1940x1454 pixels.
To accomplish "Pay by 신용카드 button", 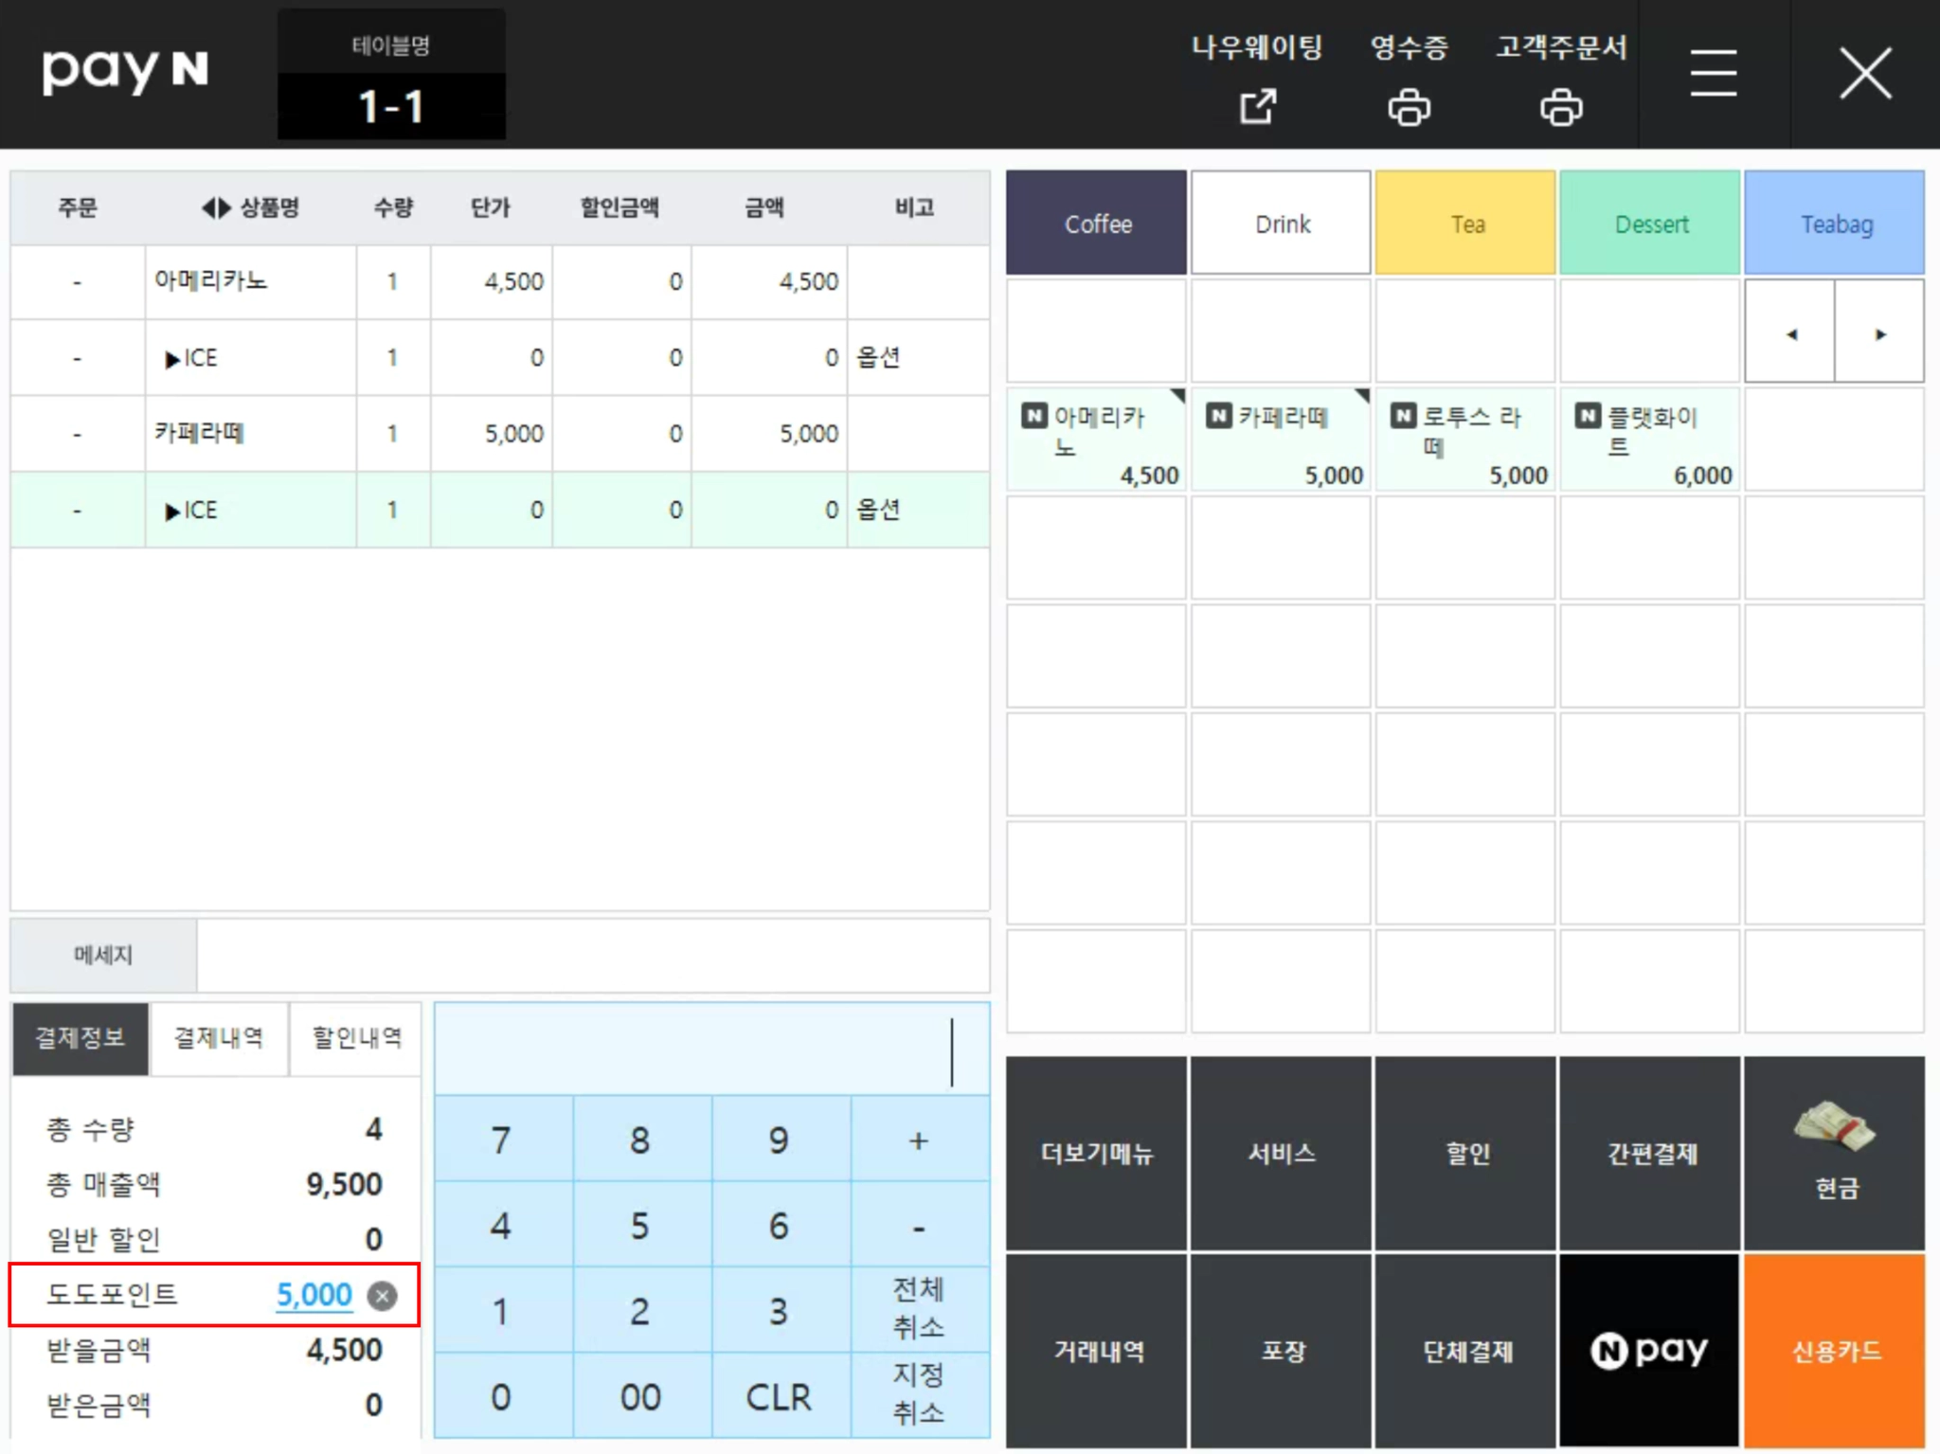I will tap(1834, 1350).
